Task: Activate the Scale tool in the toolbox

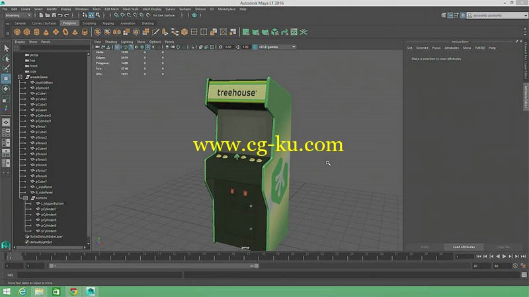Action: coord(6,100)
